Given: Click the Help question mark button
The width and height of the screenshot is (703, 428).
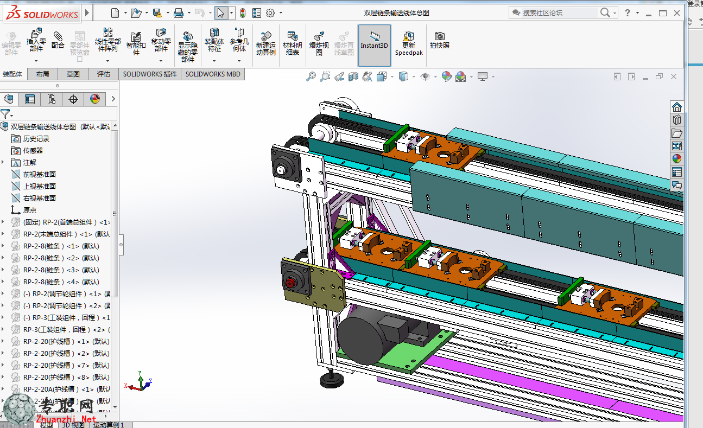Looking at the screenshot, I should (628, 12).
